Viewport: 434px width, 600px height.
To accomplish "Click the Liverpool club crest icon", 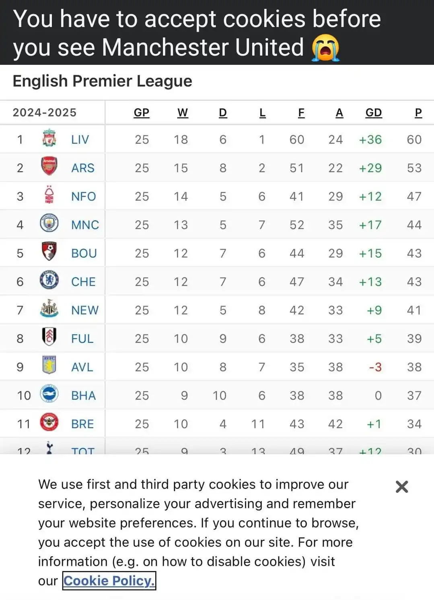I will pyautogui.click(x=49, y=139).
